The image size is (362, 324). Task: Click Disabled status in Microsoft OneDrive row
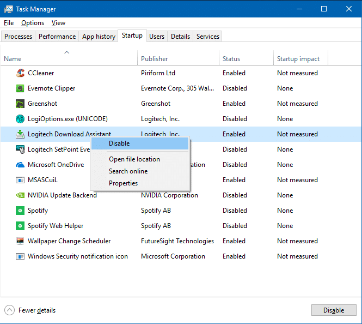tap(235, 165)
